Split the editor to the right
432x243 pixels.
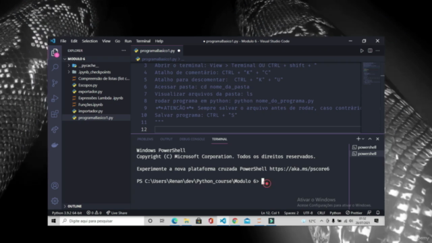pos(370,51)
